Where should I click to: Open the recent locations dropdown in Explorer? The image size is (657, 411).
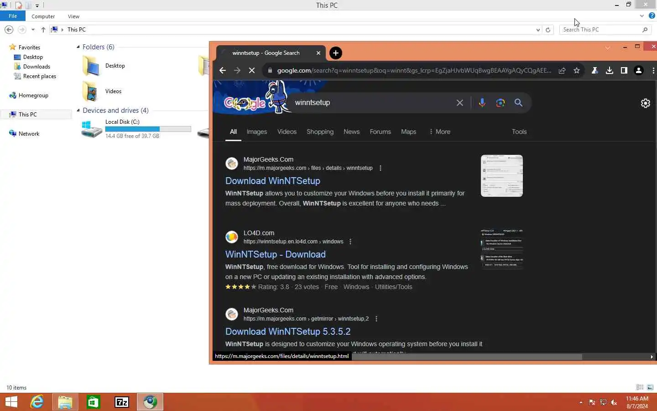point(33,30)
